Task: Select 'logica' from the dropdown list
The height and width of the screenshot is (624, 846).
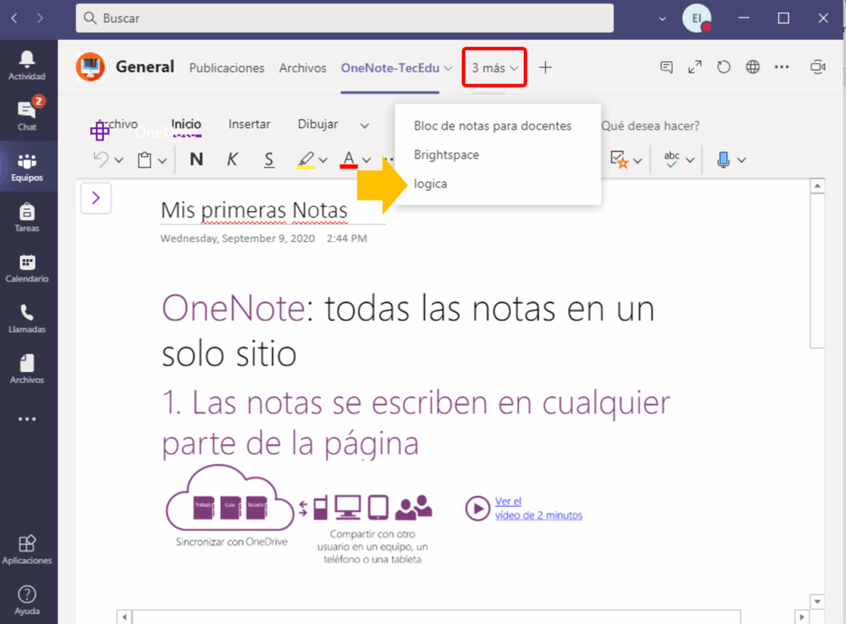Action: pos(430,184)
